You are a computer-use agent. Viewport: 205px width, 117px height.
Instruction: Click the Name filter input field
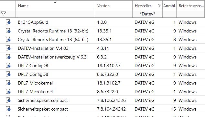click(55, 14)
